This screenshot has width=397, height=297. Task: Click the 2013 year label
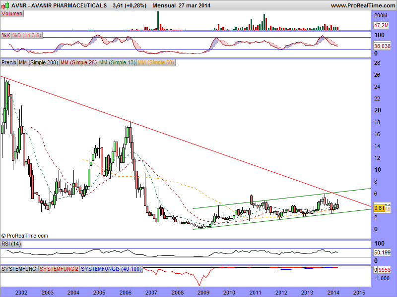coord(307,293)
